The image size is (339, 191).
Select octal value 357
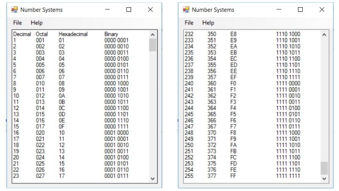coord(212,77)
